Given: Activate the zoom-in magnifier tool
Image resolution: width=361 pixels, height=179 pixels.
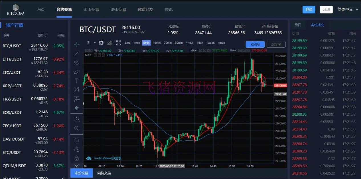Looking at the screenshot, I should pyautogui.click(x=76, y=128).
